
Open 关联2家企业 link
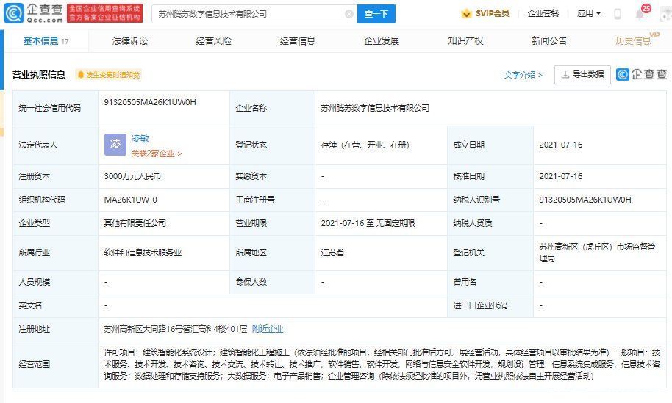(x=157, y=153)
